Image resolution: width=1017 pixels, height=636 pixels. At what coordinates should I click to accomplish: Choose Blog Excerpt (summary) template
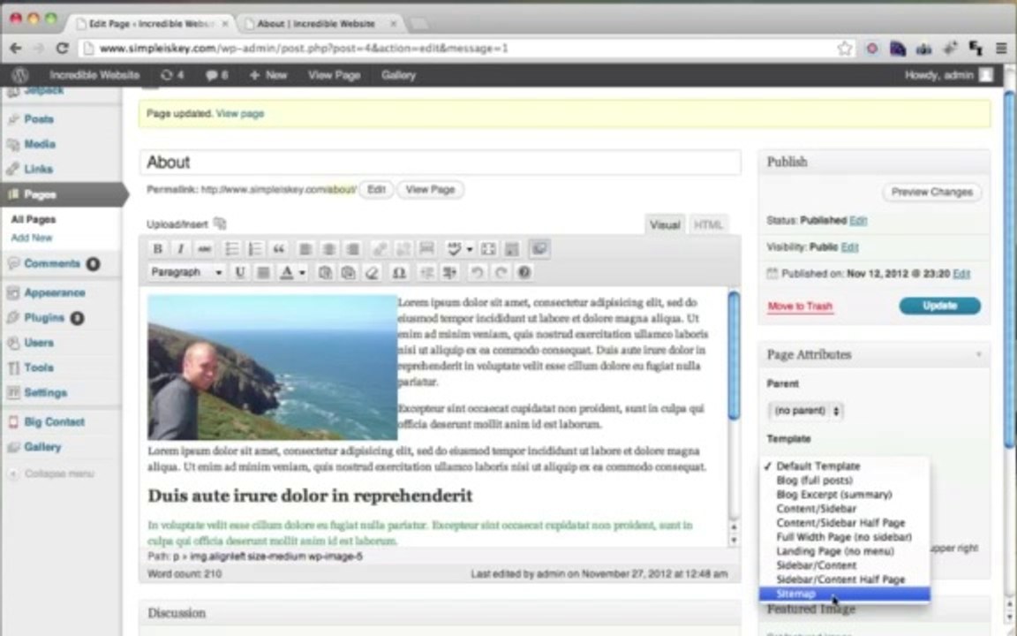click(845, 495)
